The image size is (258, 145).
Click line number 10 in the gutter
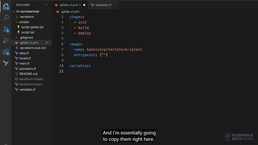[61, 66]
